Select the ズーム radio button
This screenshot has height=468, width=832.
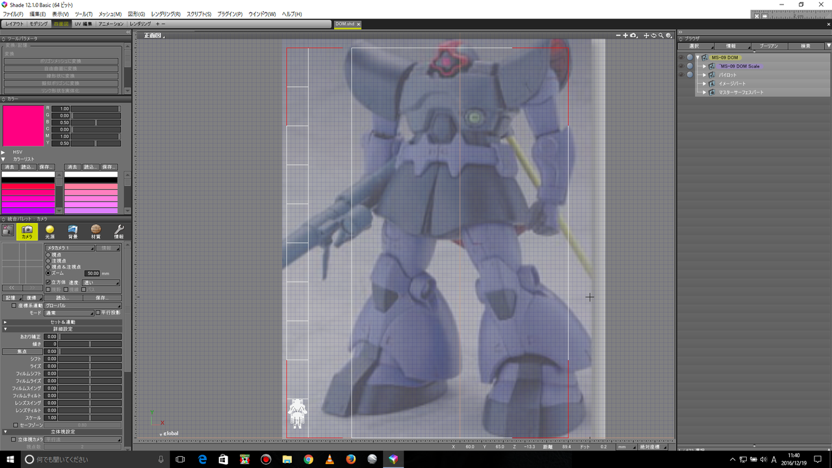[x=48, y=273]
